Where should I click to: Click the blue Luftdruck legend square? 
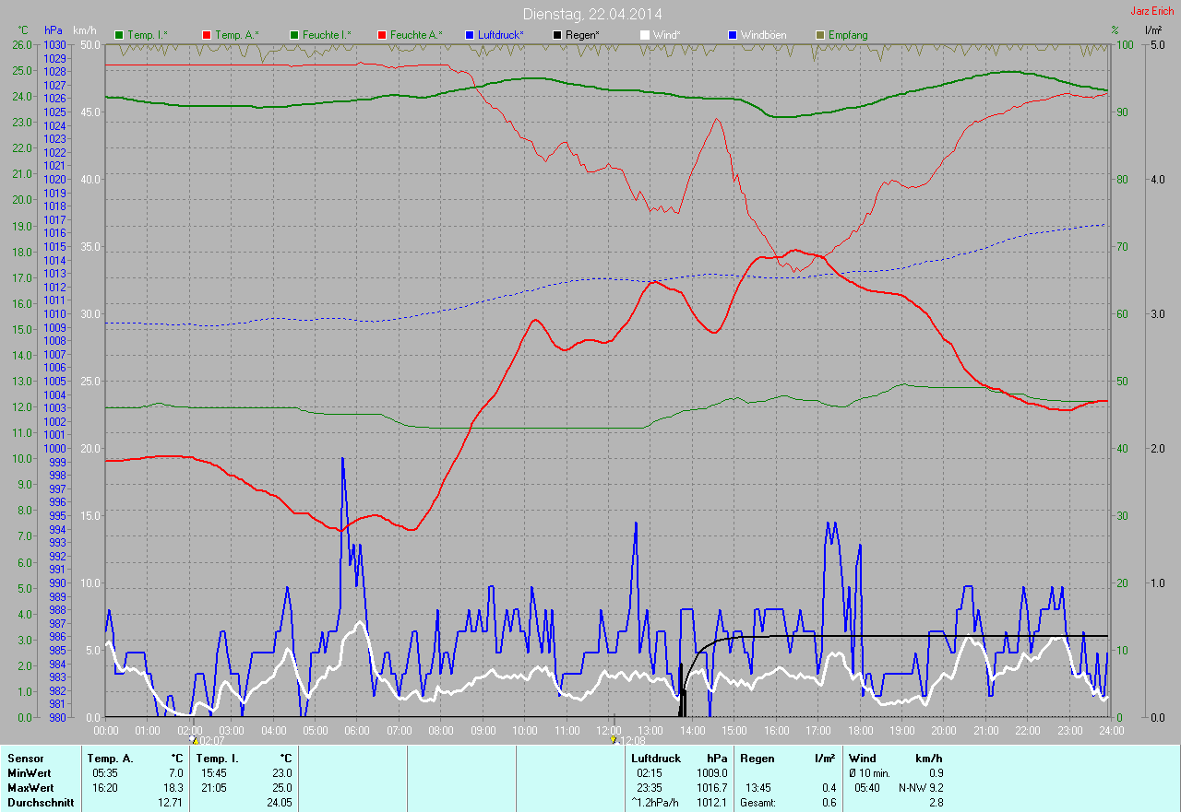pyautogui.click(x=470, y=35)
